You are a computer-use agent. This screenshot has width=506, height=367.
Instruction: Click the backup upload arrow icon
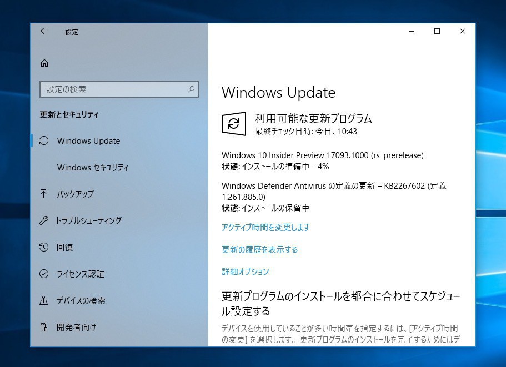pos(43,194)
